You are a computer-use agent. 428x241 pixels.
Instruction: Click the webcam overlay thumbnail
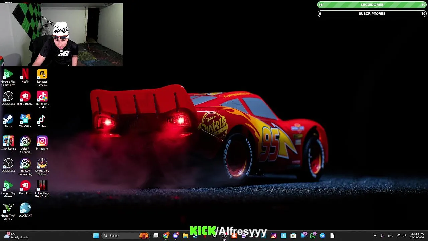click(62, 34)
